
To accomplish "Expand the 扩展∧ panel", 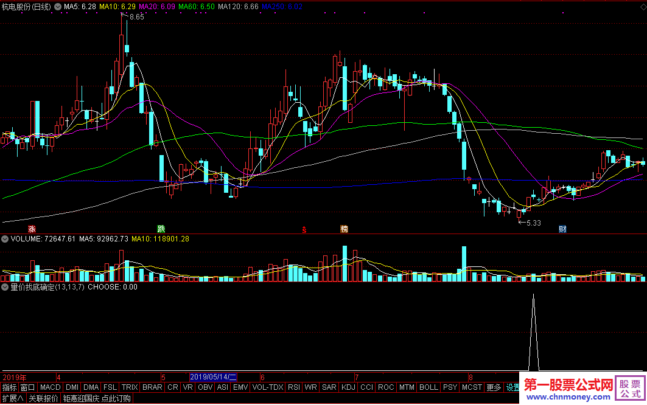I will tap(13, 398).
